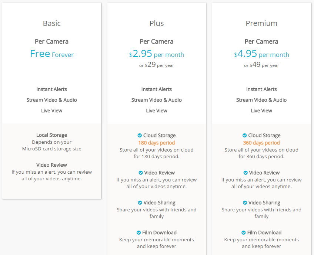
Task: Click the orange 180 days period text
Action: coord(157,143)
